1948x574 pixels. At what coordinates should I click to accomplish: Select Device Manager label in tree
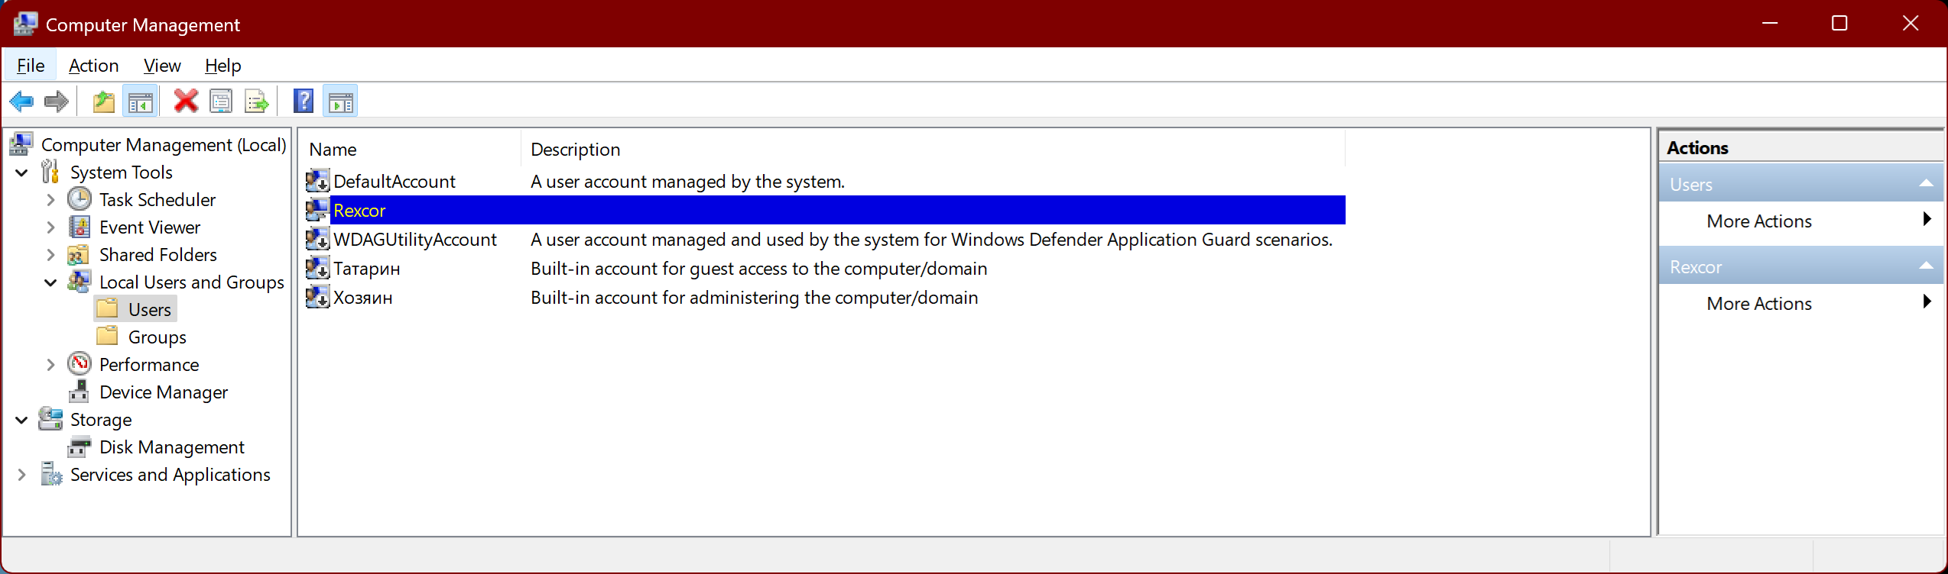[x=164, y=392]
